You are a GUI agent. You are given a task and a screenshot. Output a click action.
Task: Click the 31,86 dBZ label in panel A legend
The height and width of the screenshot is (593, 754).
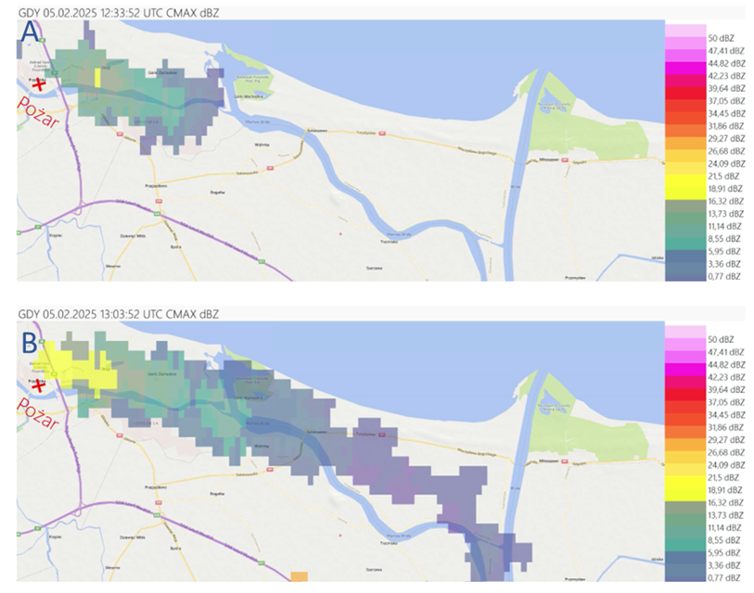(x=726, y=125)
